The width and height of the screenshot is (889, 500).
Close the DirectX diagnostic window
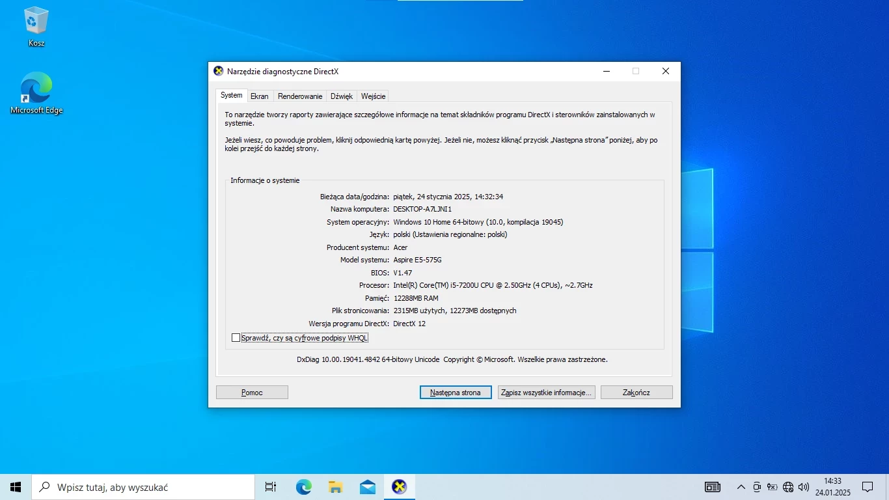click(666, 72)
